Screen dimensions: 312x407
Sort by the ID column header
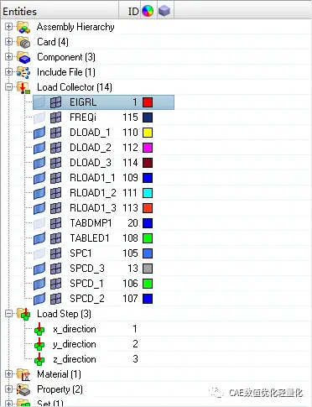130,11
